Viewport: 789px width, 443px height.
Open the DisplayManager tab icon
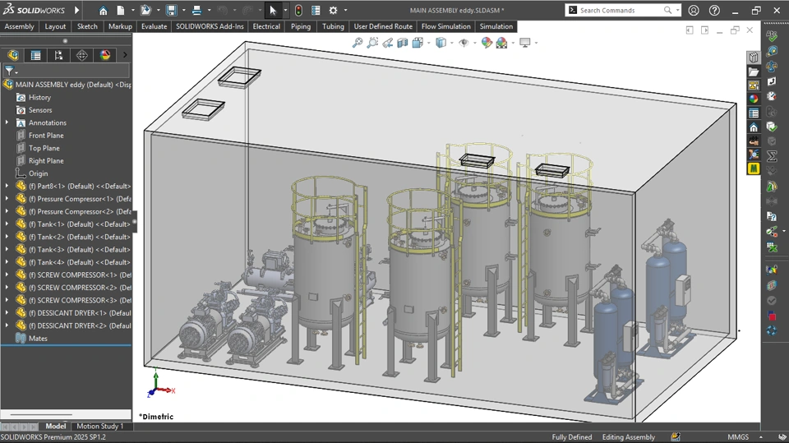click(104, 55)
